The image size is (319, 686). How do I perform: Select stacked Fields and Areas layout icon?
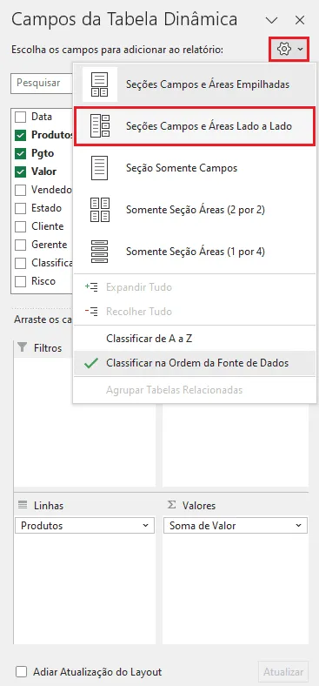pyautogui.click(x=100, y=84)
